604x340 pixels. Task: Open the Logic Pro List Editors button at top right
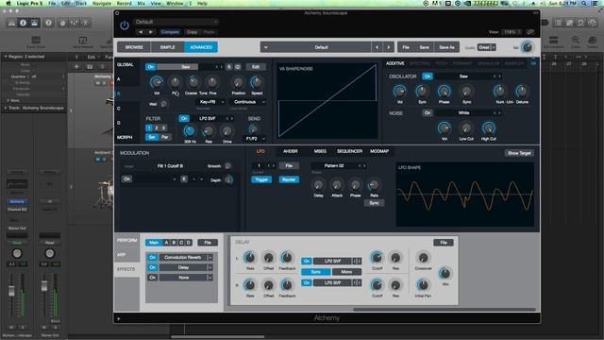(558, 23)
